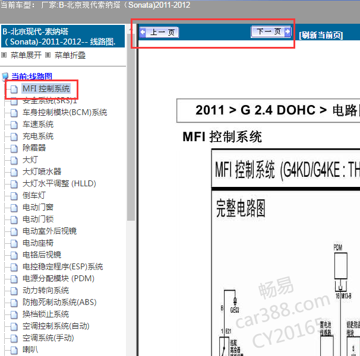Click page icon beside MFI 控制系统
Viewport: 360px width, 356px height.
(14, 89)
